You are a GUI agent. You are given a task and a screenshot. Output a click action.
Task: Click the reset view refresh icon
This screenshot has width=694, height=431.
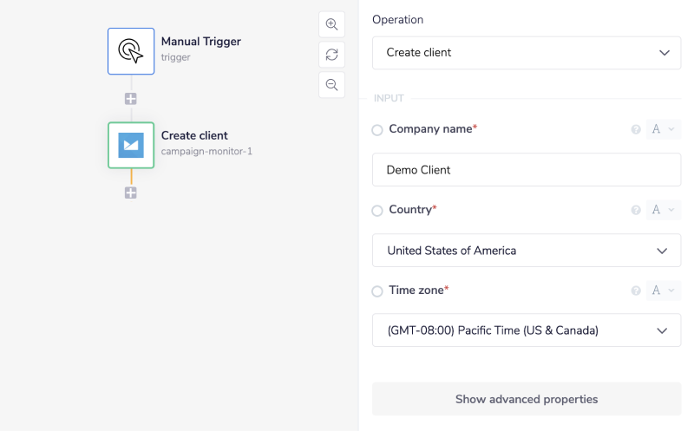pyautogui.click(x=331, y=55)
